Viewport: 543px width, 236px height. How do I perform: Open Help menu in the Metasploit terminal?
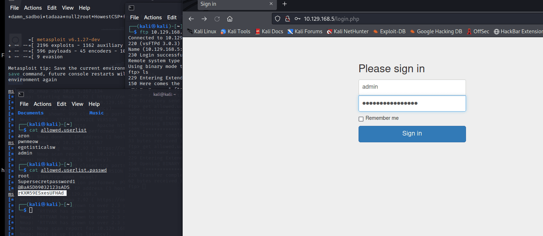click(x=85, y=8)
